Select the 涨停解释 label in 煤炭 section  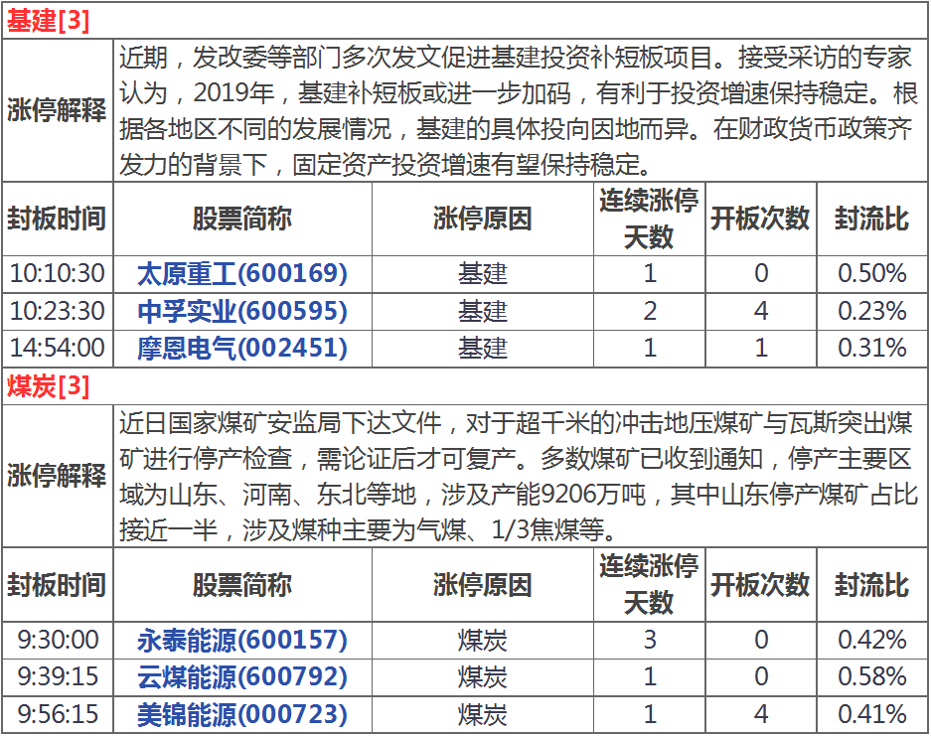click(x=57, y=476)
